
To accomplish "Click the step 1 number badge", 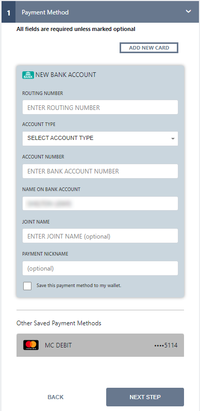I will 9,12.
